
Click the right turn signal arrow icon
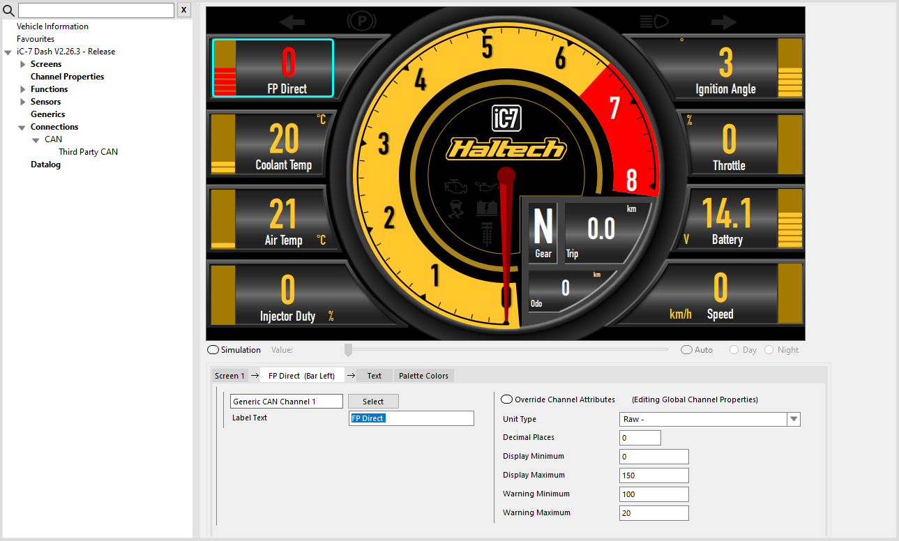[x=724, y=22]
